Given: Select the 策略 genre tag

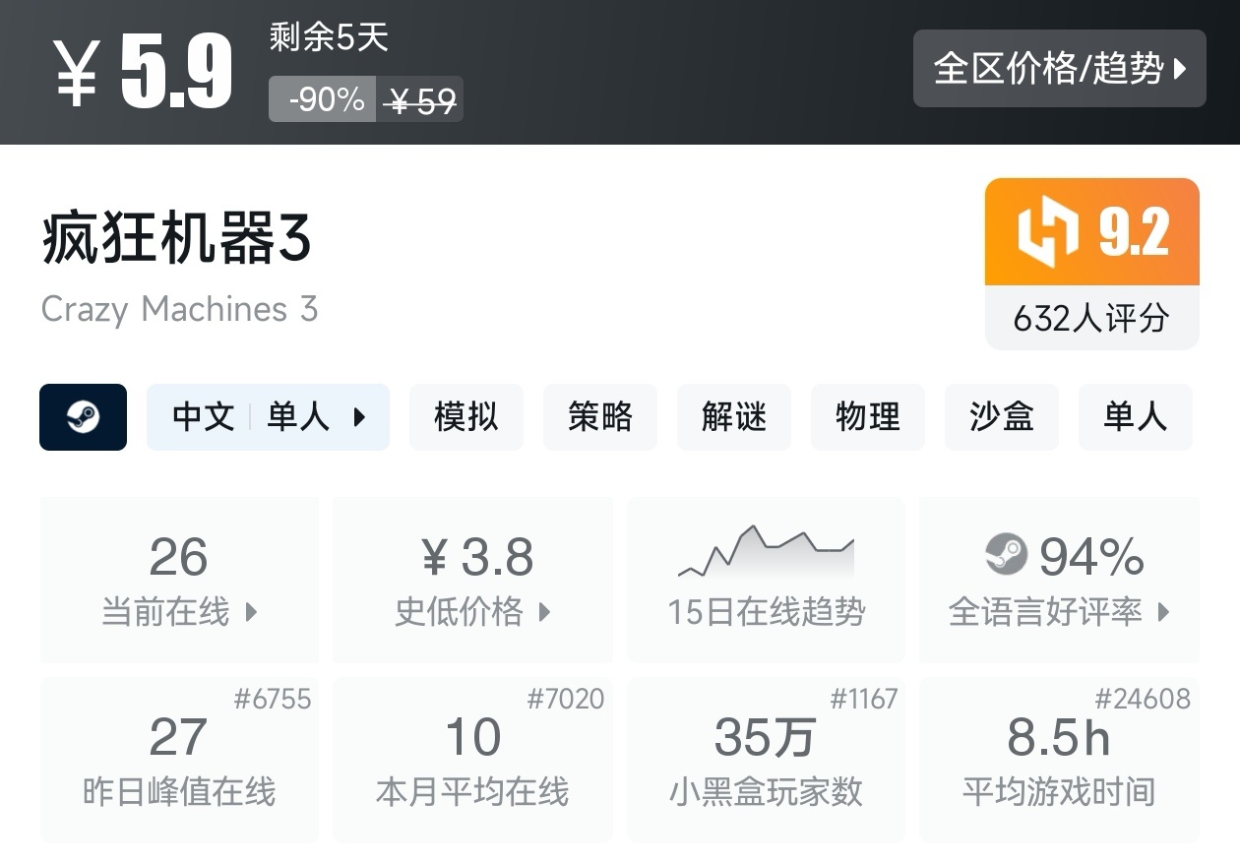Looking at the screenshot, I should (599, 417).
